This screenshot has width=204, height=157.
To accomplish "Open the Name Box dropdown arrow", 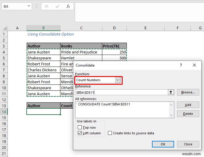I will point(29,6).
